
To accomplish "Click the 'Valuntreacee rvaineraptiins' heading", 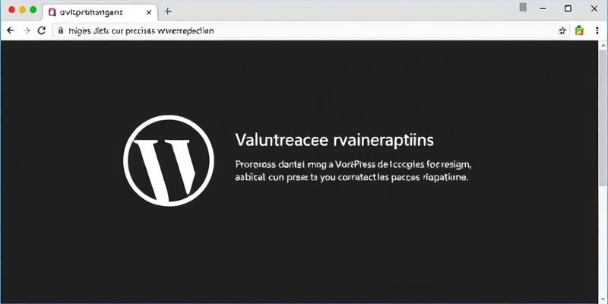I will [334, 140].
